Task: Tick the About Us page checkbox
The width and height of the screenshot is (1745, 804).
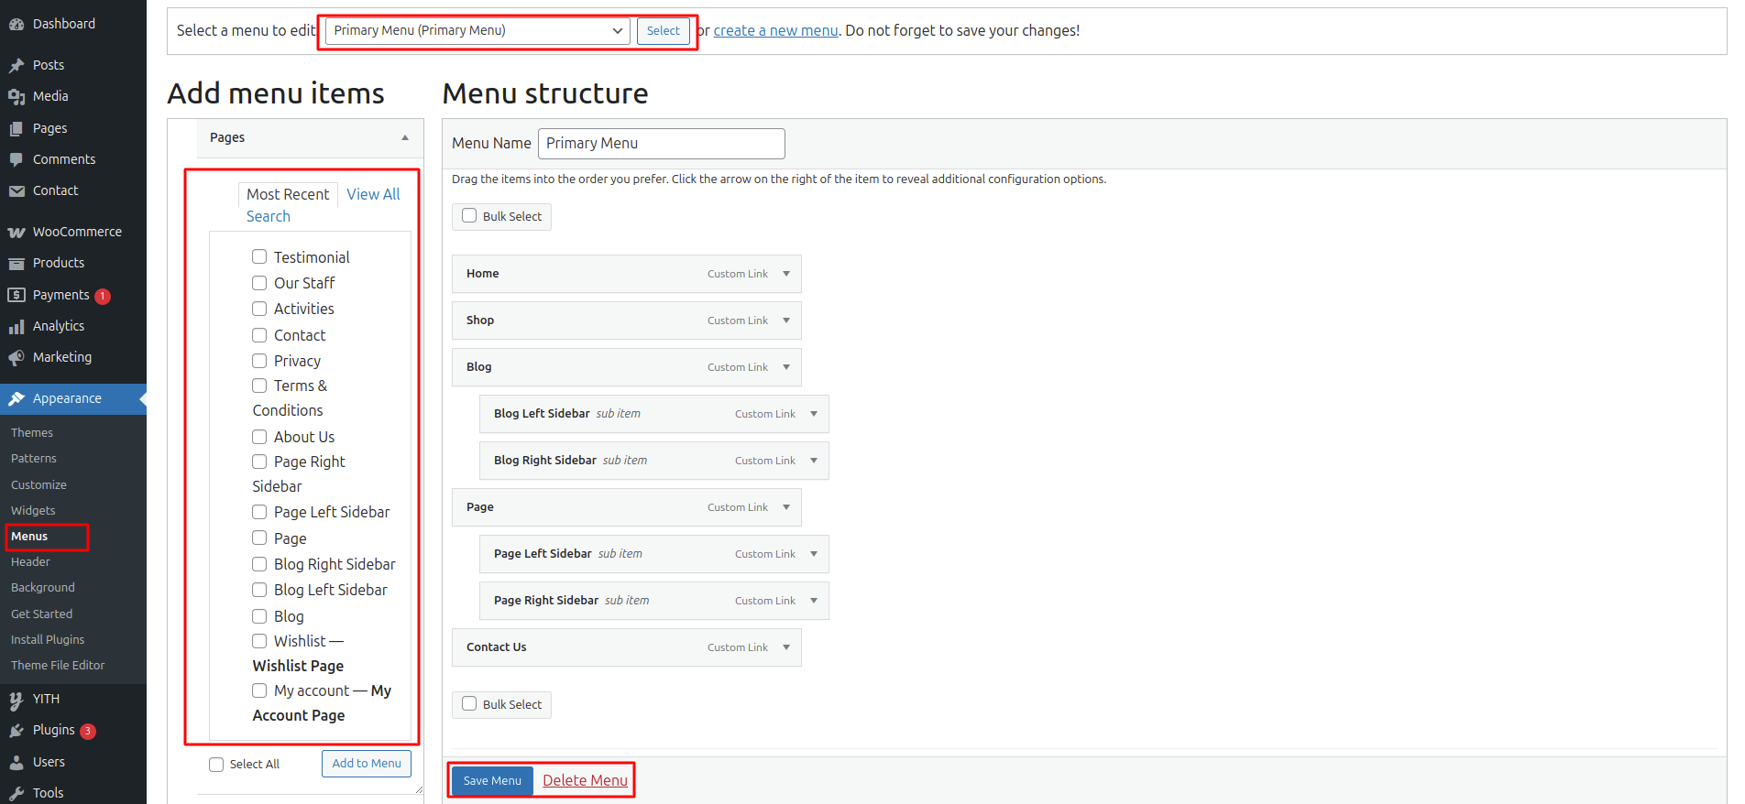Action: 259,437
